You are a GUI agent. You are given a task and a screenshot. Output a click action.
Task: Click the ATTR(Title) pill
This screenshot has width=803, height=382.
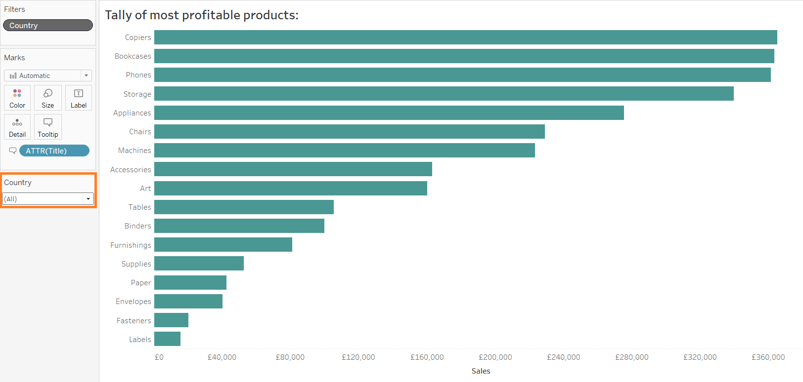tap(54, 151)
